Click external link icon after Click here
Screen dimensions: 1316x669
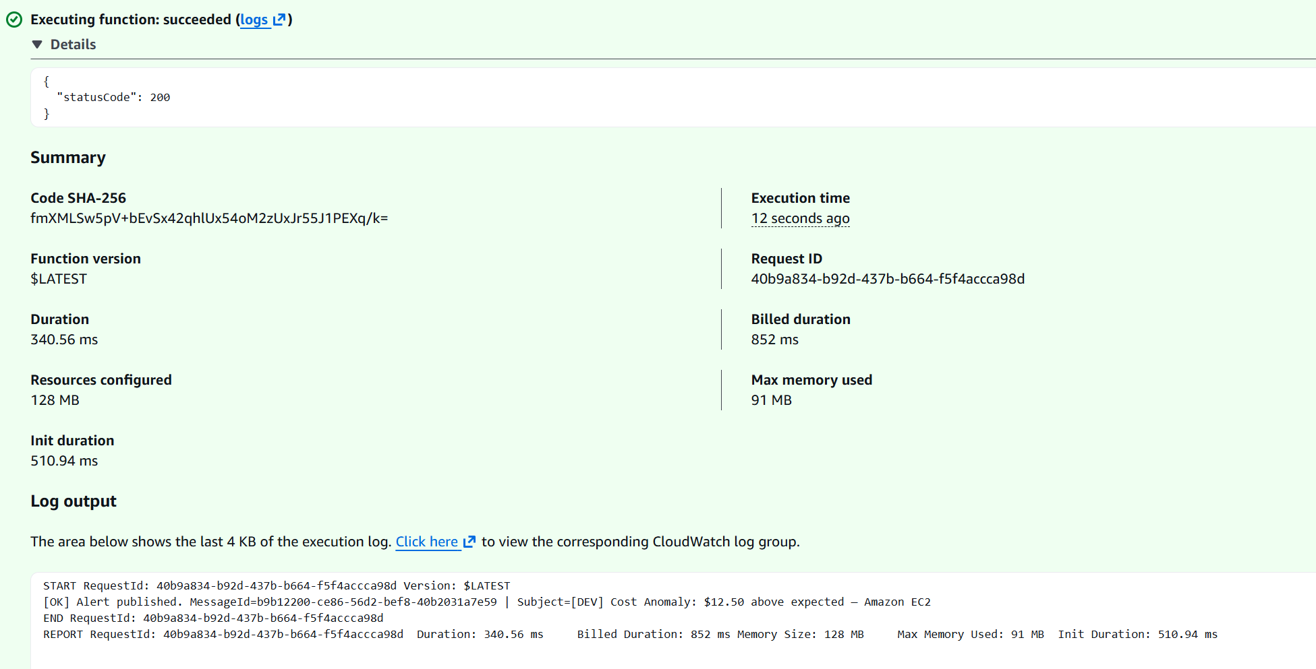point(469,542)
